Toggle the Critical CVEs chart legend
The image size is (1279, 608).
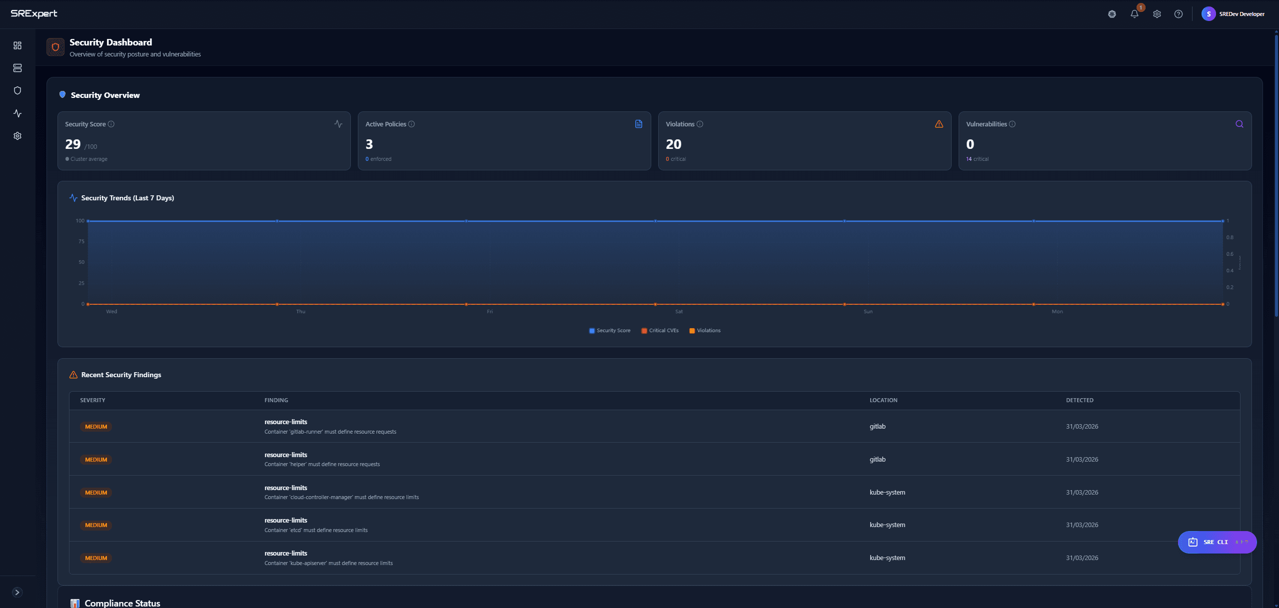point(660,330)
